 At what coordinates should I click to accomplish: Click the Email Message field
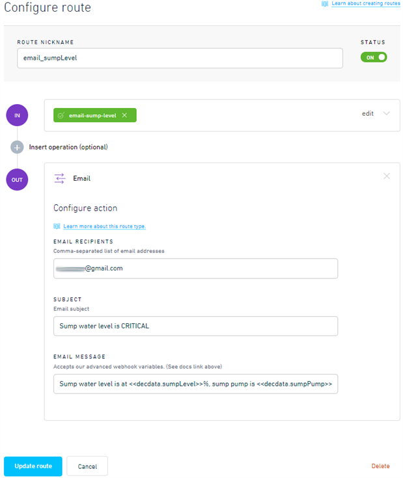pyautogui.click(x=195, y=384)
